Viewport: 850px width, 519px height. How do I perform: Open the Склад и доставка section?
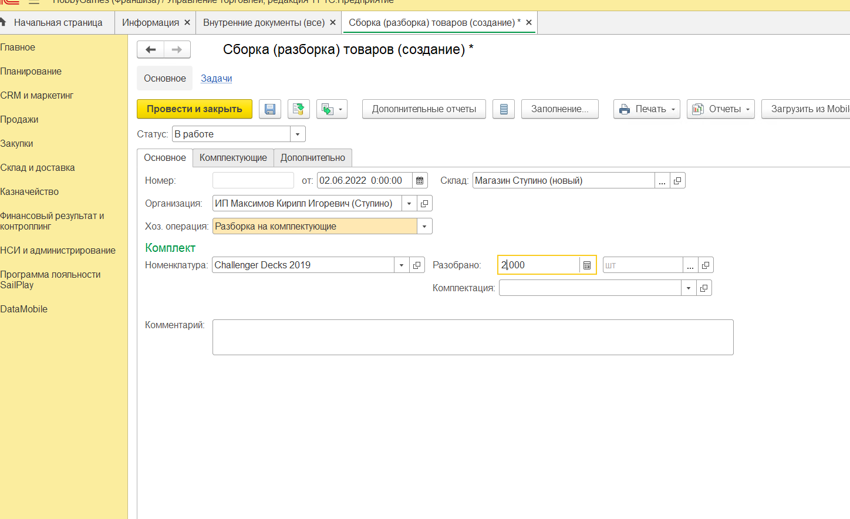tap(38, 168)
